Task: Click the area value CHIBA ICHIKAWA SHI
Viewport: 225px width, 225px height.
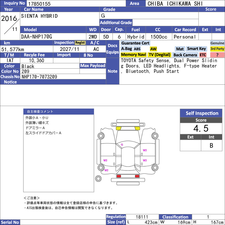Action: point(175,4)
